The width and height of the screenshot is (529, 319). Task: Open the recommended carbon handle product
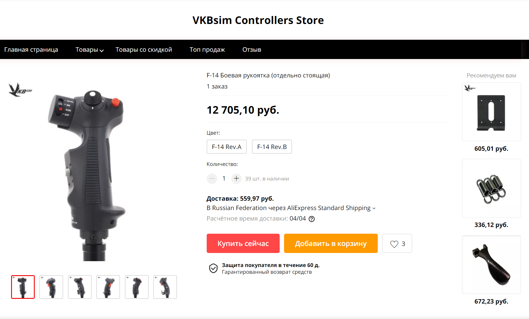[x=491, y=265]
